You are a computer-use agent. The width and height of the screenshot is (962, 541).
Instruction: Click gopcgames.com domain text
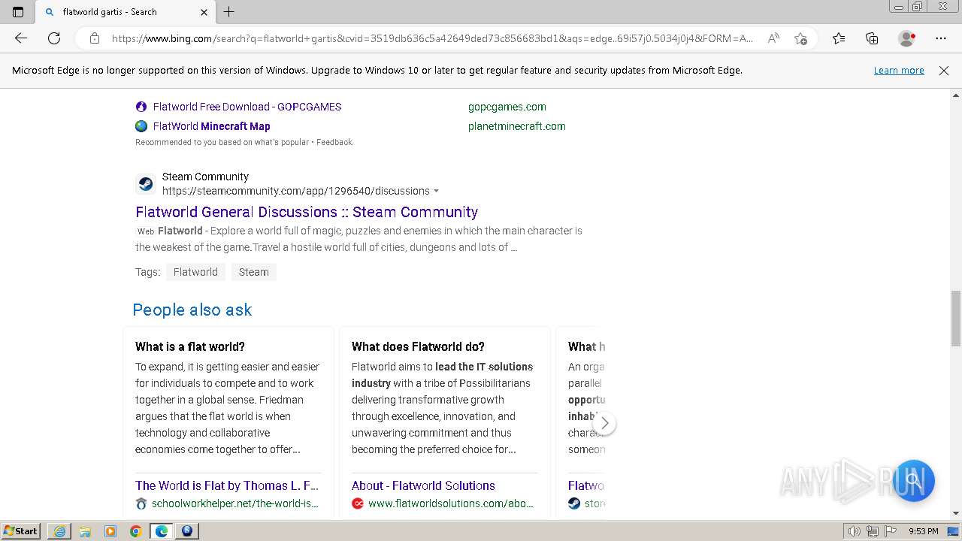point(507,107)
